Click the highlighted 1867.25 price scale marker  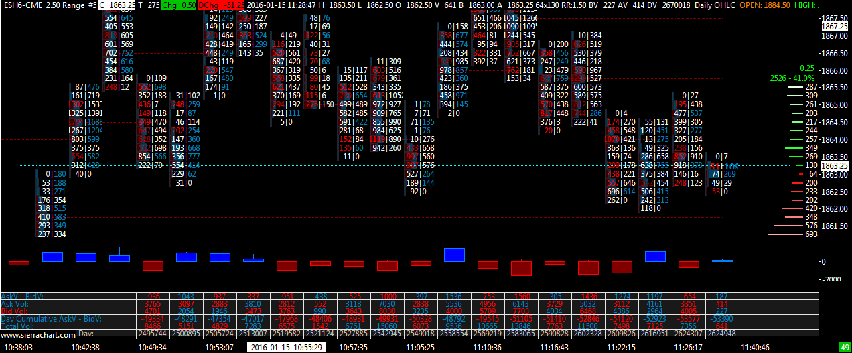(835, 26)
